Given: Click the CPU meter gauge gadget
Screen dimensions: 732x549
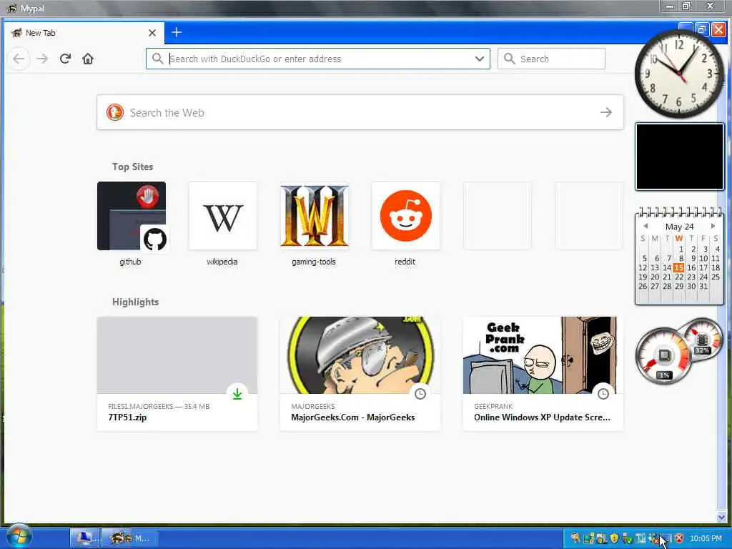Looking at the screenshot, I should 663,356.
